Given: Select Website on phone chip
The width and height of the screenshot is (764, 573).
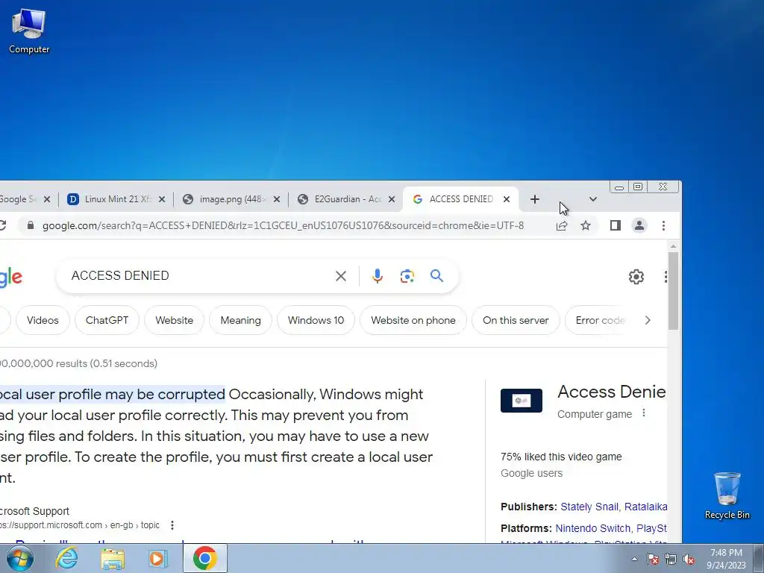Looking at the screenshot, I should pos(413,320).
